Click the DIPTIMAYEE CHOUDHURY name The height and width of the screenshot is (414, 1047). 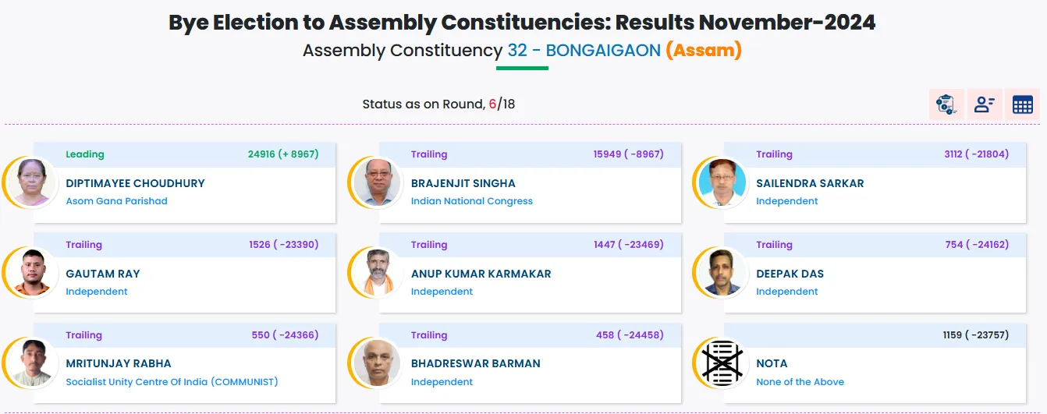coord(135,183)
